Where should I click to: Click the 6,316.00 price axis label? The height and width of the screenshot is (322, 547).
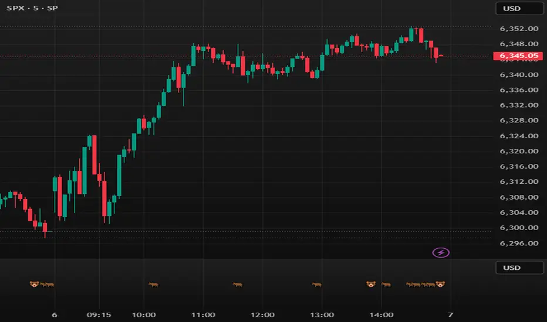pos(519,166)
